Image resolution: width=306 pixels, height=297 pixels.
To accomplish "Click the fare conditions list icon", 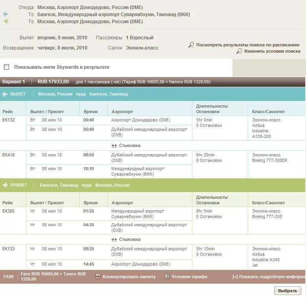I will coord(167,276).
